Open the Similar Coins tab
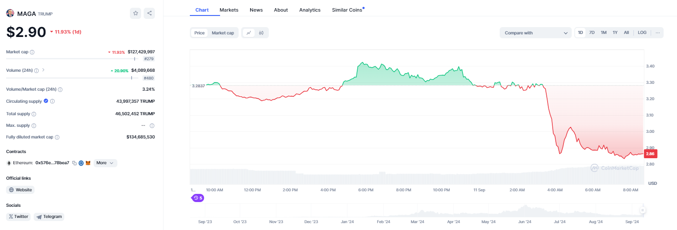This screenshot has width=677, height=230. point(348,10)
